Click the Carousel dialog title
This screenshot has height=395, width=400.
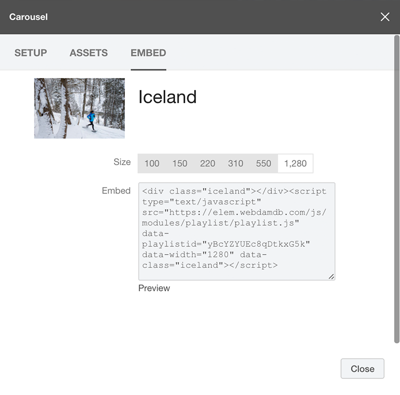(x=28, y=17)
